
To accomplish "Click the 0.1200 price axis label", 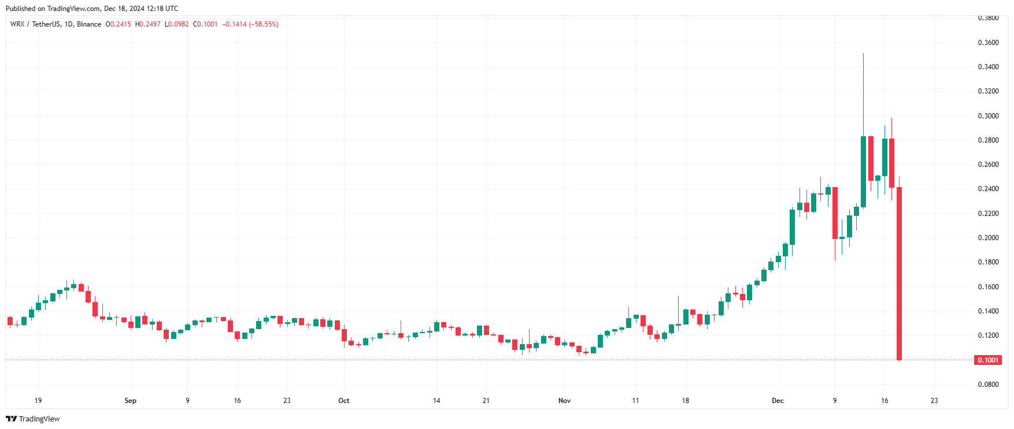I will (x=988, y=335).
